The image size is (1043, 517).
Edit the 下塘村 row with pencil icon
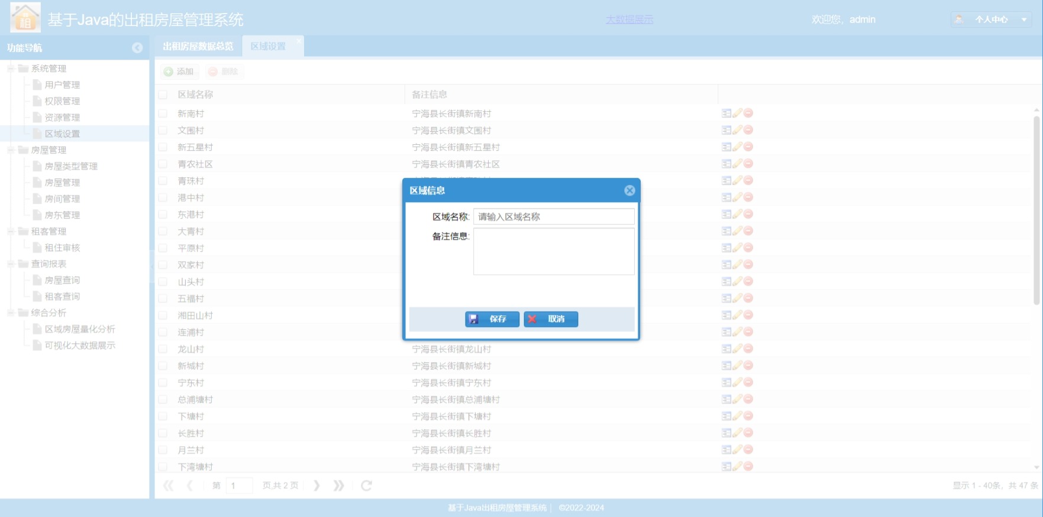737,416
